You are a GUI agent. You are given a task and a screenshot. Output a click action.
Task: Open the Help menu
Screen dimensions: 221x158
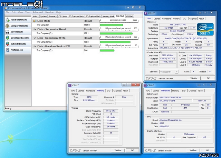point(58,12)
